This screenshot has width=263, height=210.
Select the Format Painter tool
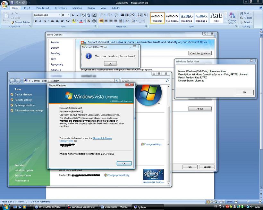tap(21, 22)
